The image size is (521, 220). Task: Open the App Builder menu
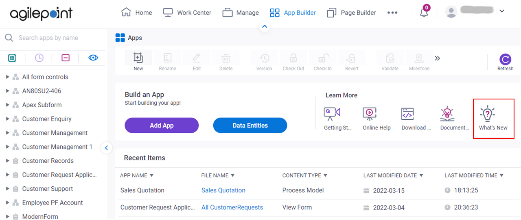293,13
